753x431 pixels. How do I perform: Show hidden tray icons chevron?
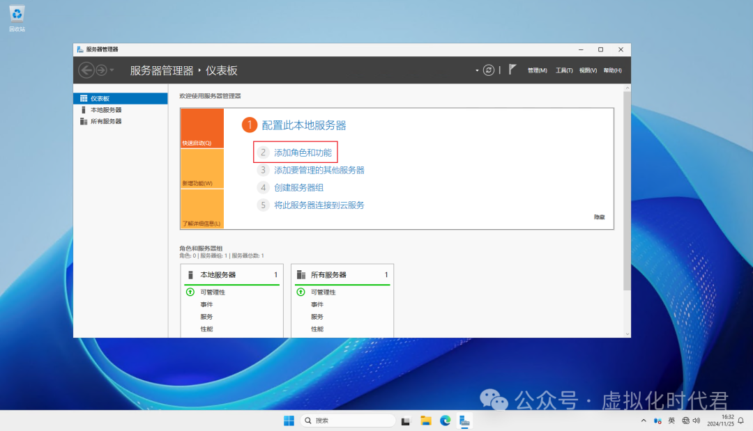pyautogui.click(x=644, y=421)
